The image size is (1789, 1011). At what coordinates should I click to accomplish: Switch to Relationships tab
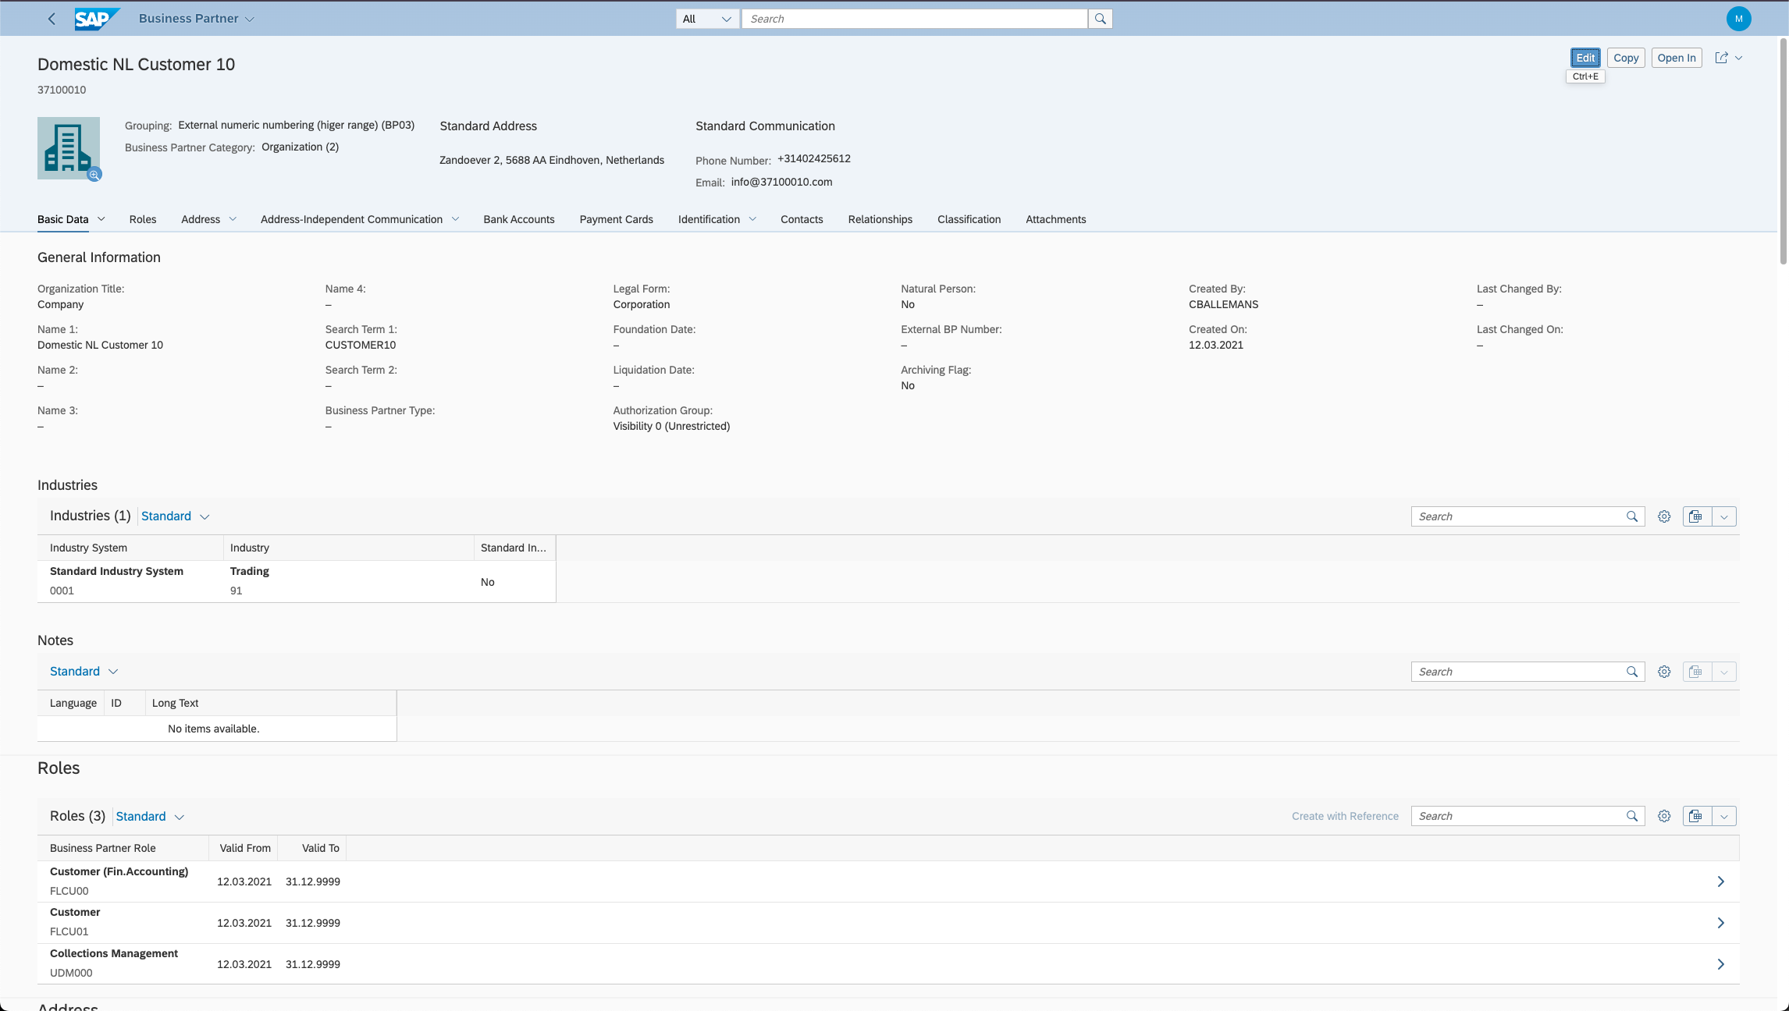tap(880, 219)
